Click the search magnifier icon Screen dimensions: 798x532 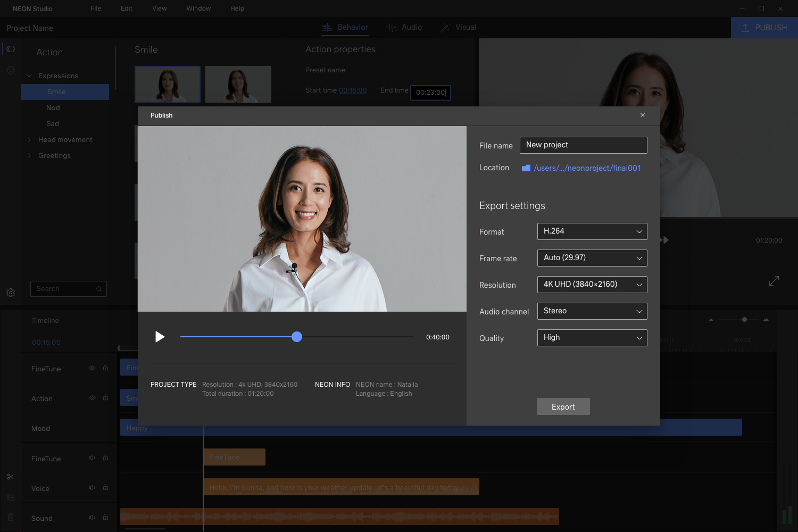coord(99,289)
